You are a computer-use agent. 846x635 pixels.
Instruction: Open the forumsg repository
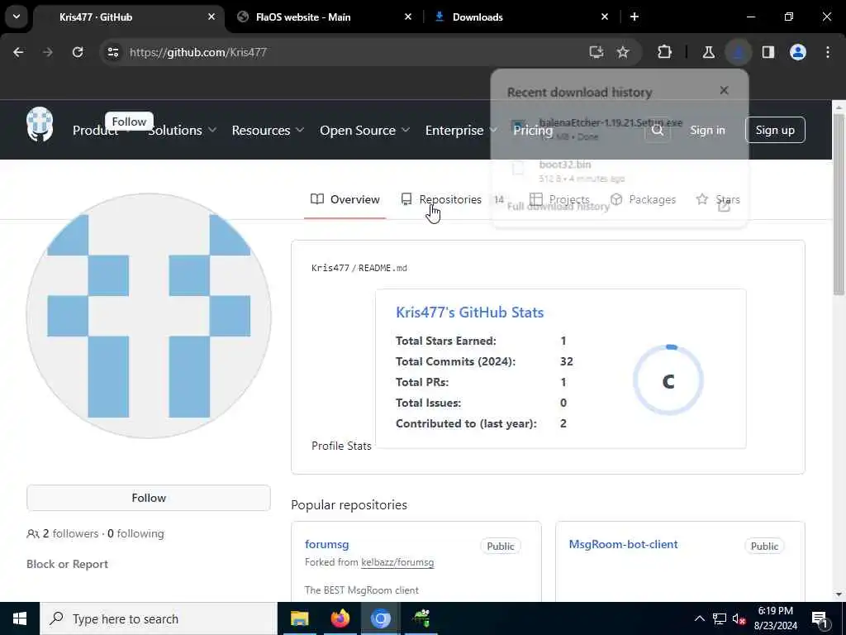pyautogui.click(x=327, y=544)
